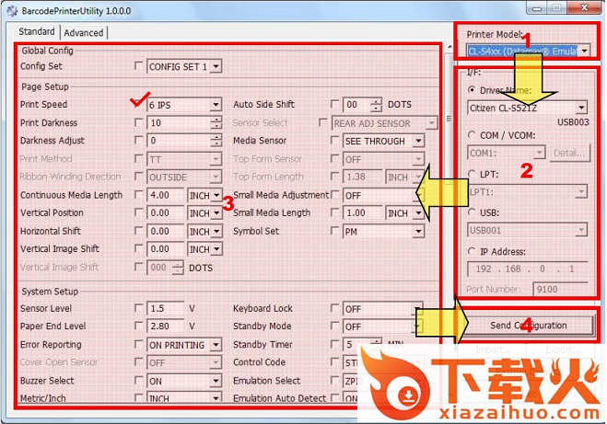Screen dimensions: 607x424
Task: Open the Citizen CL-S521Z driver dropdown
Action: tap(581, 108)
